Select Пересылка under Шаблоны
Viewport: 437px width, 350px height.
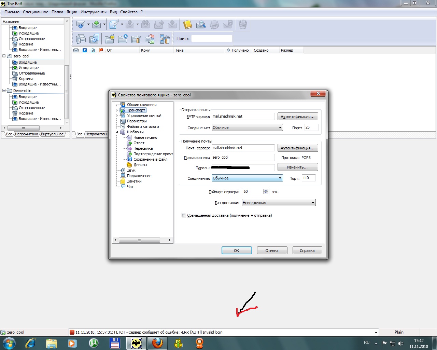[143, 148]
